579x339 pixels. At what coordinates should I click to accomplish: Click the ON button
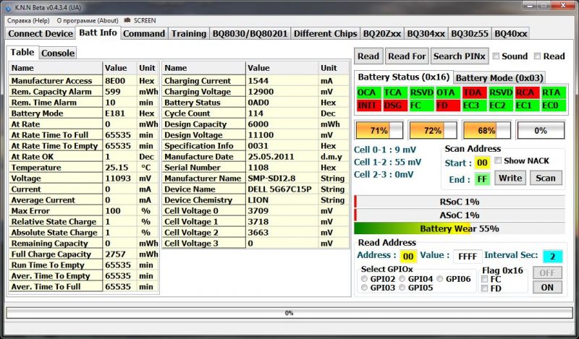[x=547, y=288]
